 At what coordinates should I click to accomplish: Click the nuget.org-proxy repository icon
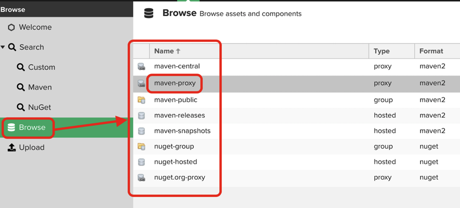(x=141, y=177)
